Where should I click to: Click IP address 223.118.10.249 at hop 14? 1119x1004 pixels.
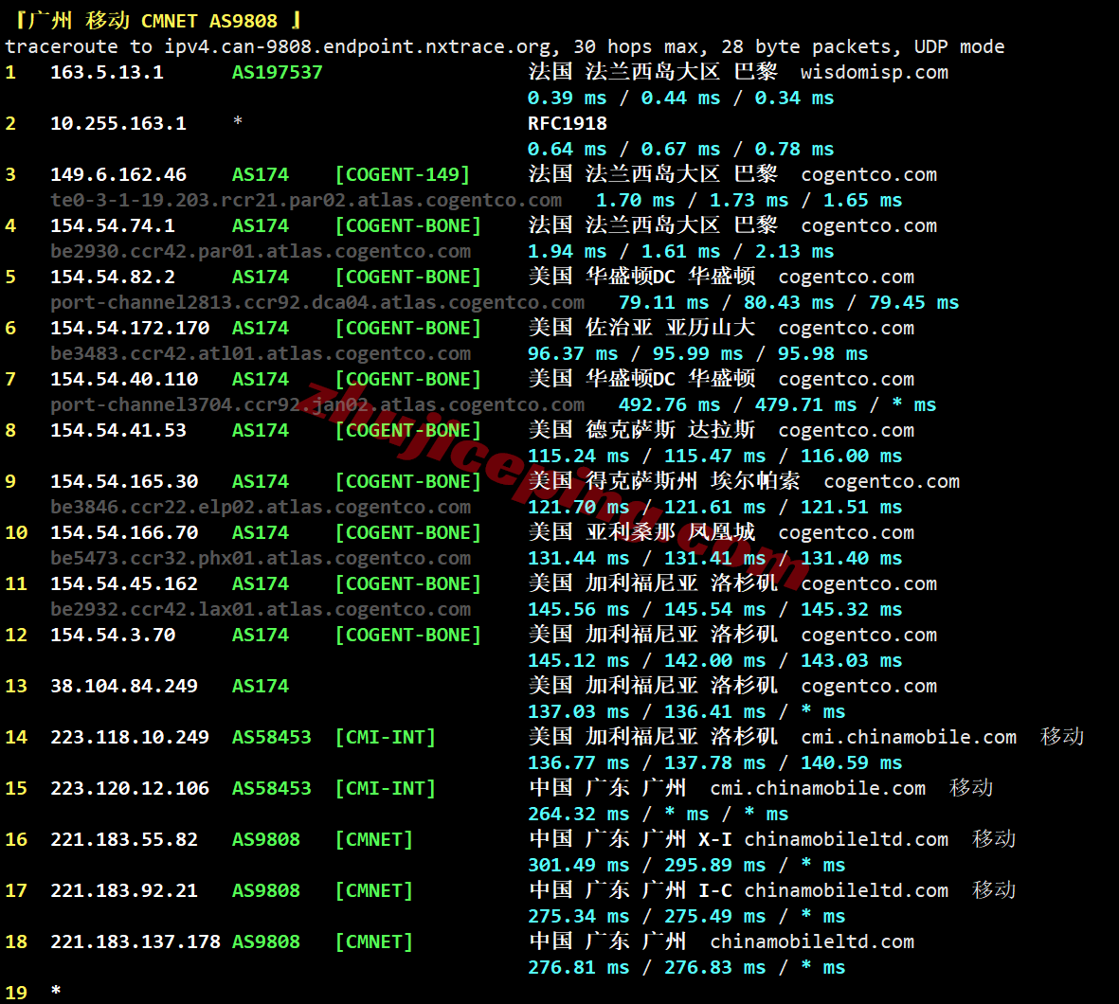pos(129,737)
